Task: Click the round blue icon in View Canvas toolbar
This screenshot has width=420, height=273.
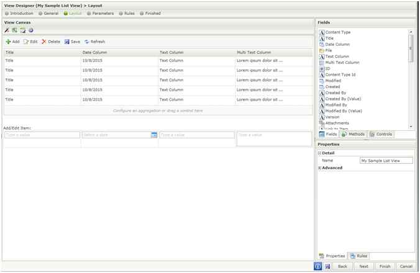Action: click(x=31, y=30)
